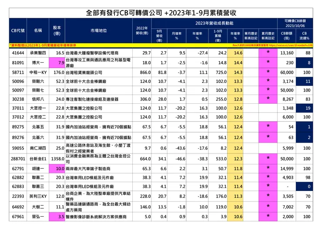This screenshot has width=322, height=228.
Task: Select the 可轉債CB餘額 2023/10/06 header
Action: [x=295, y=23]
